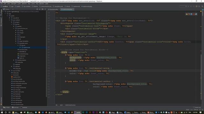Image resolution: width=204 pixels, height=114 pixels.
Task: Click the last browser preview icon
Action: (196, 14)
